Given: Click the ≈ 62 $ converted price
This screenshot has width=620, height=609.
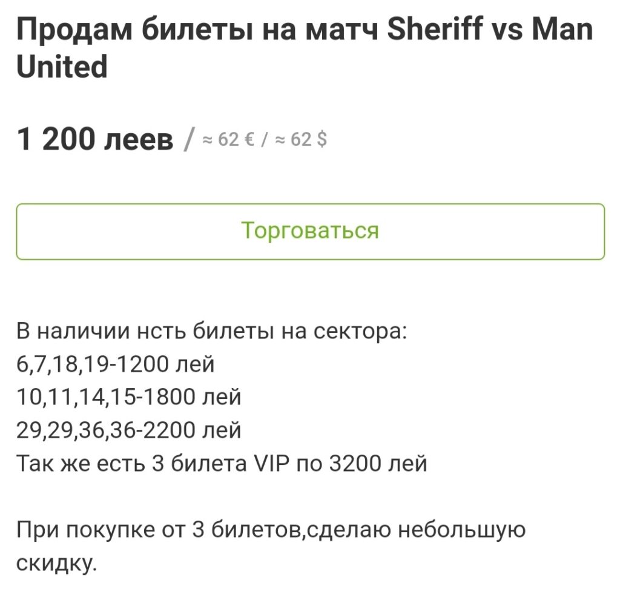Looking at the screenshot, I should 301,140.
